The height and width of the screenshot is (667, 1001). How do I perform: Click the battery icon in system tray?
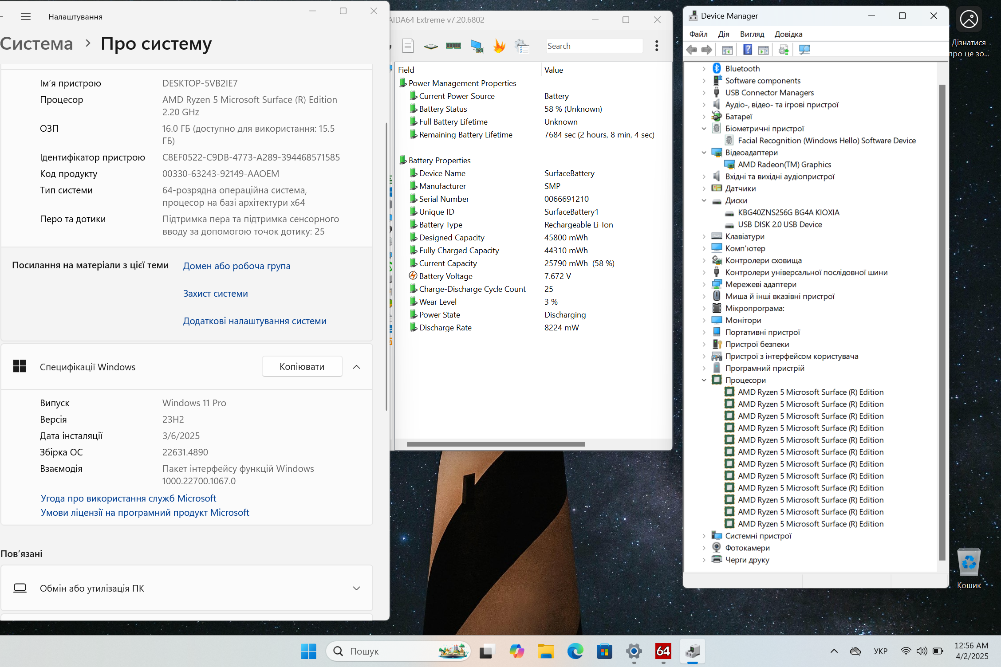pyautogui.click(x=938, y=651)
